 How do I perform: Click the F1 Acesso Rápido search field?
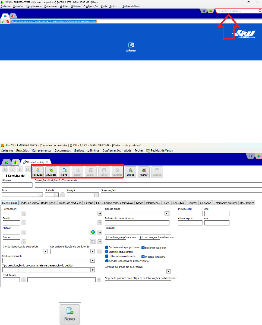coord(237,11)
